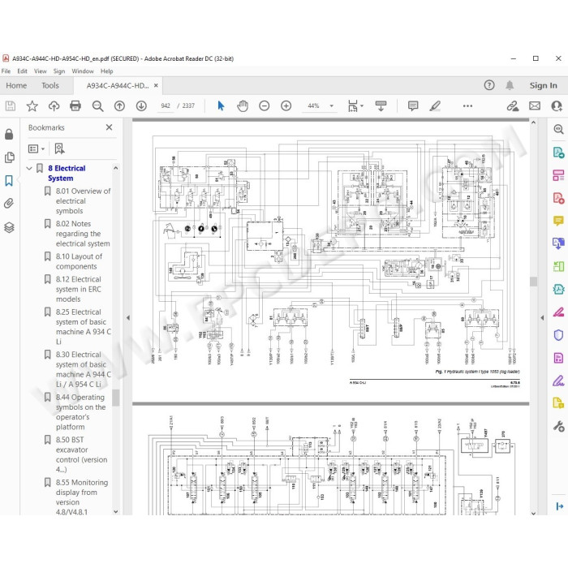Toggle the Bookmarks panel icon

(9, 180)
